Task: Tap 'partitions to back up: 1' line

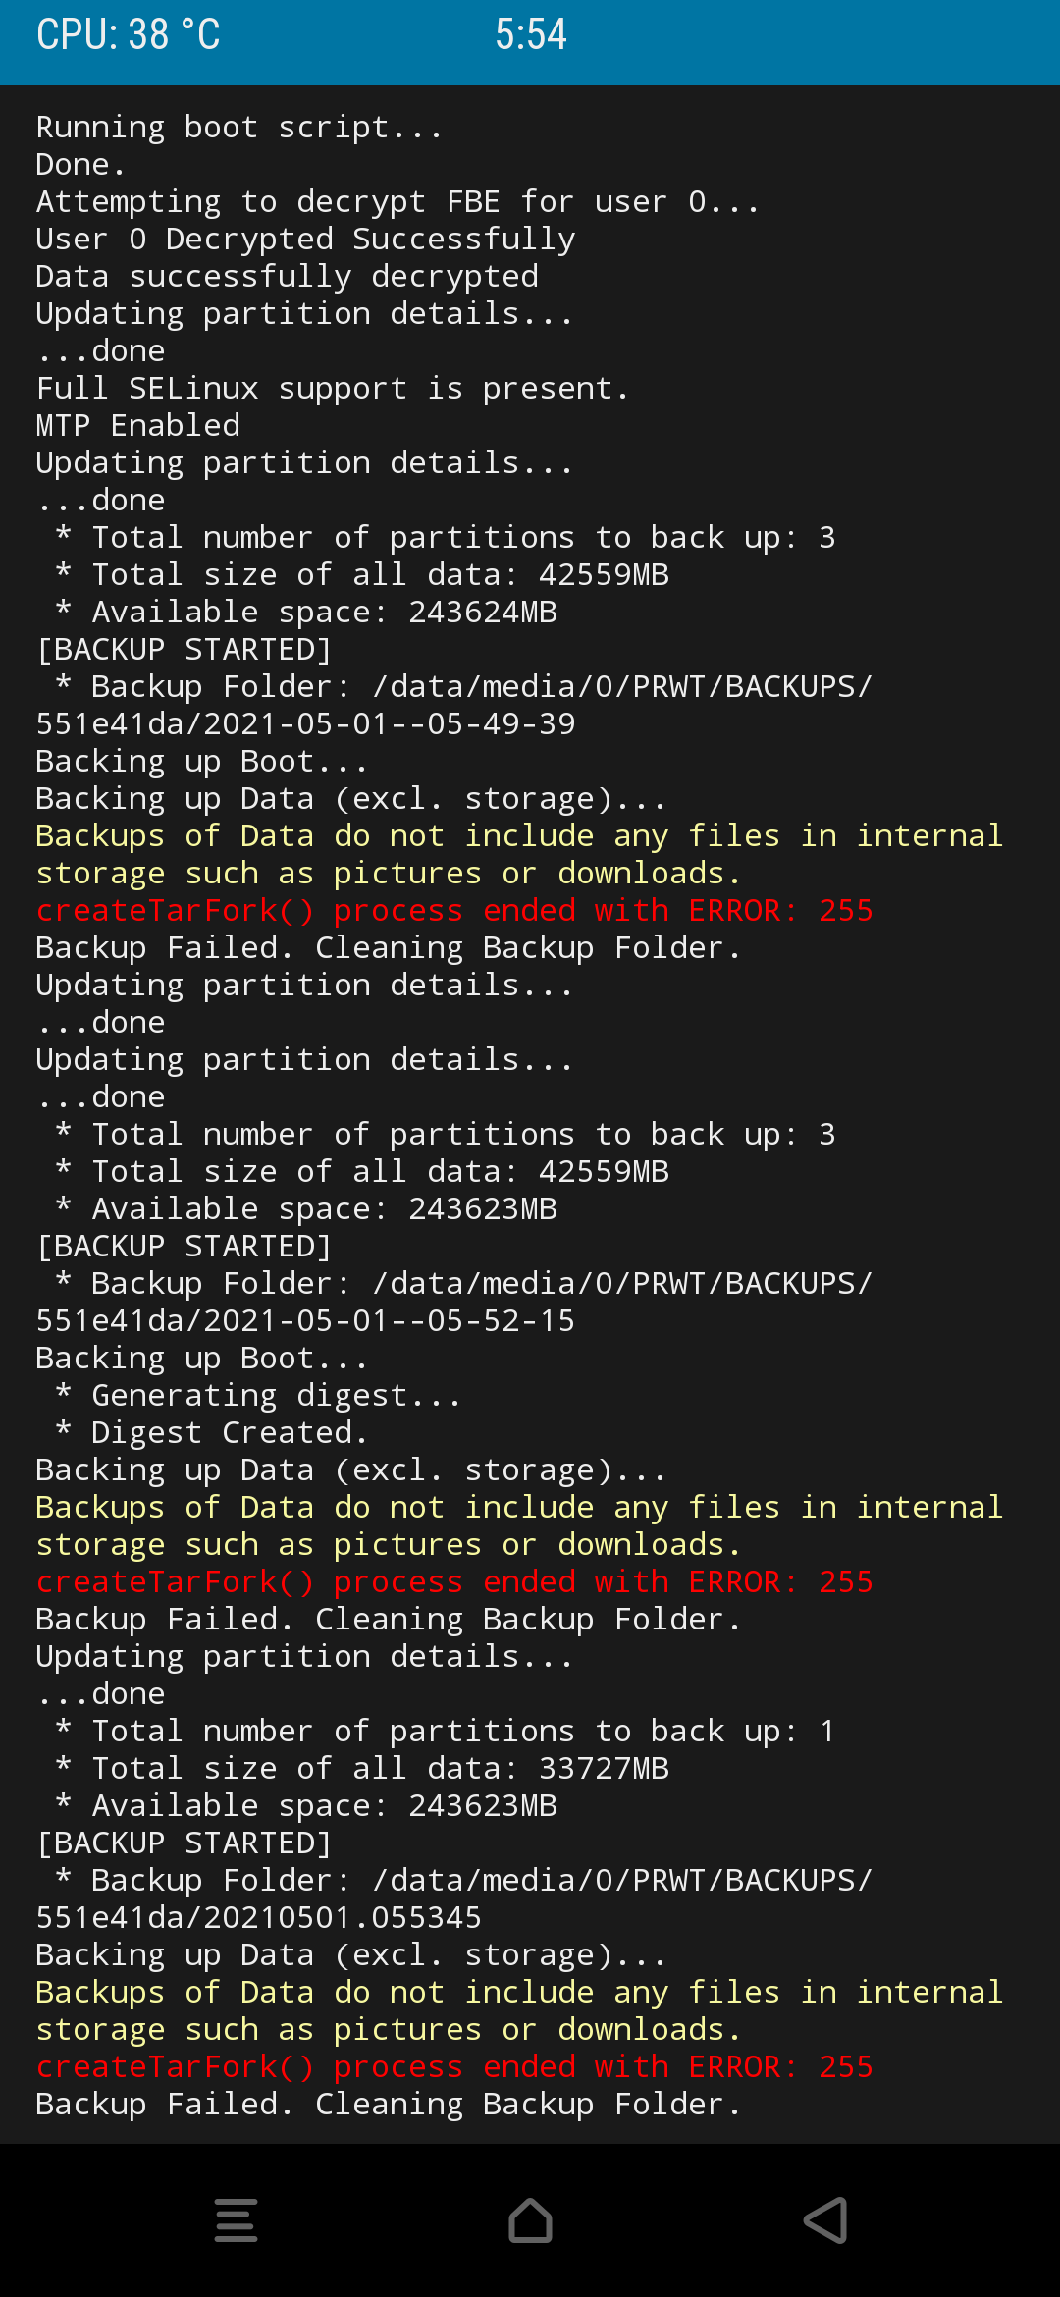Action: [462, 1732]
